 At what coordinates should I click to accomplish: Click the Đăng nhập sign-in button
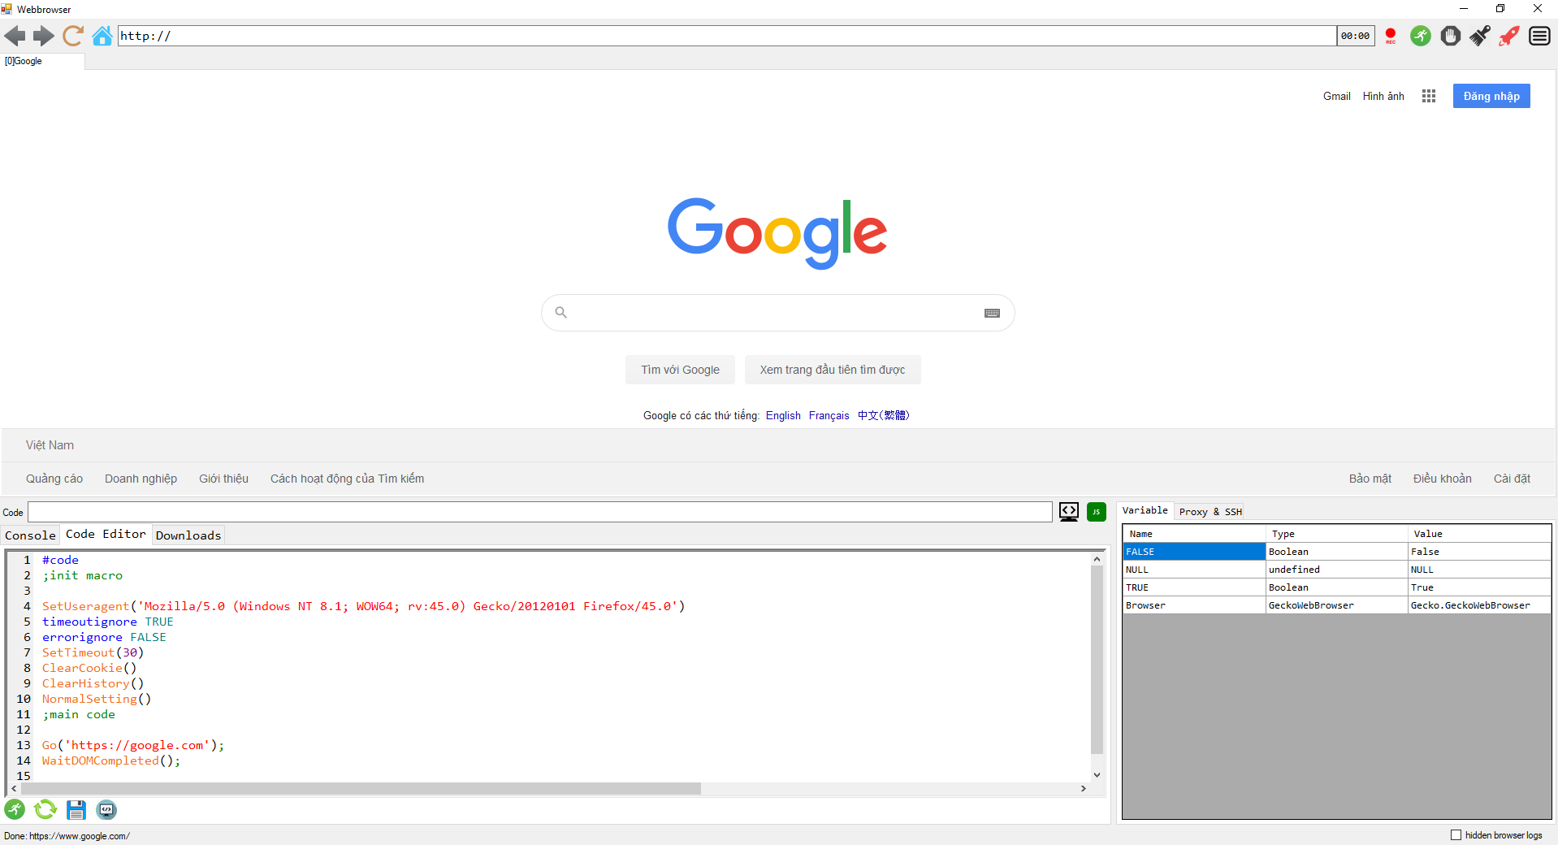point(1491,96)
